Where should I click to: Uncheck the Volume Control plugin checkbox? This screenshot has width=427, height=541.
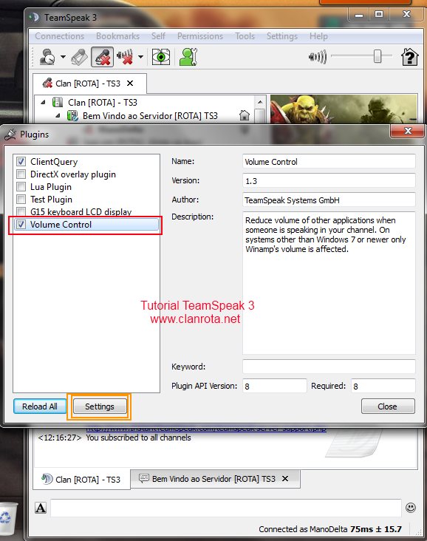point(21,224)
